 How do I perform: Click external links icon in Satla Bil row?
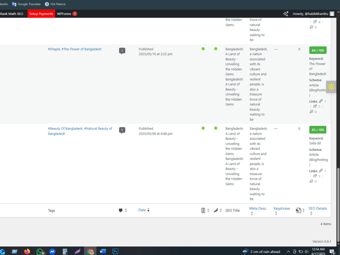(x=315, y=176)
